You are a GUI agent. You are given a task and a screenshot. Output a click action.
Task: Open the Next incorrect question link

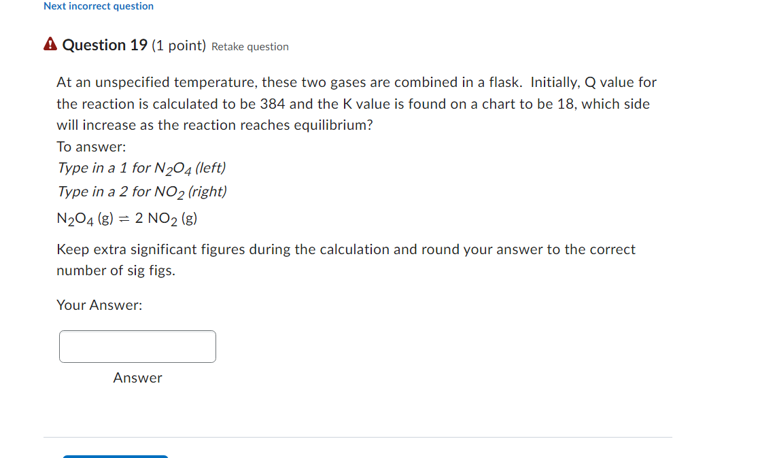(x=98, y=6)
